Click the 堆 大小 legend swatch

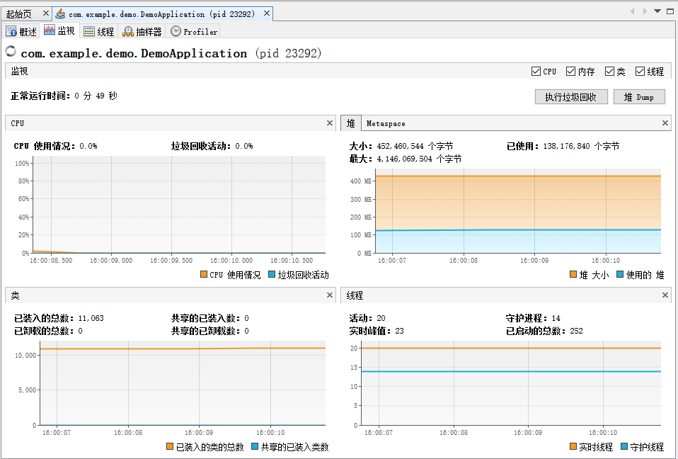[573, 274]
